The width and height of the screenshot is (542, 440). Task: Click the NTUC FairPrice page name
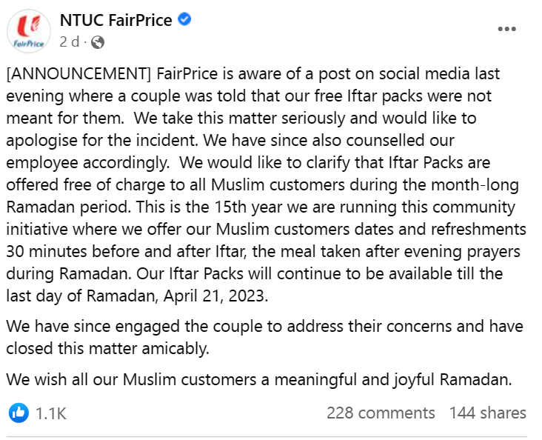click(116, 20)
